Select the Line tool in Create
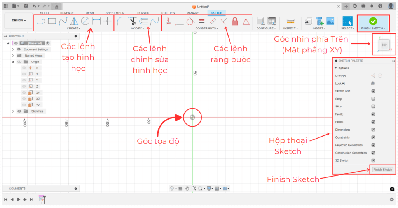The height and width of the screenshot is (208, 398). [x=40, y=21]
